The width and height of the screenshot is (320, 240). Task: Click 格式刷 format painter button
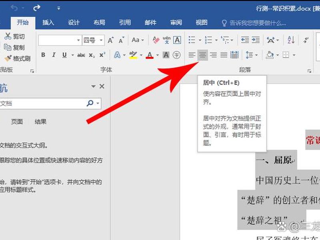(18, 58)
